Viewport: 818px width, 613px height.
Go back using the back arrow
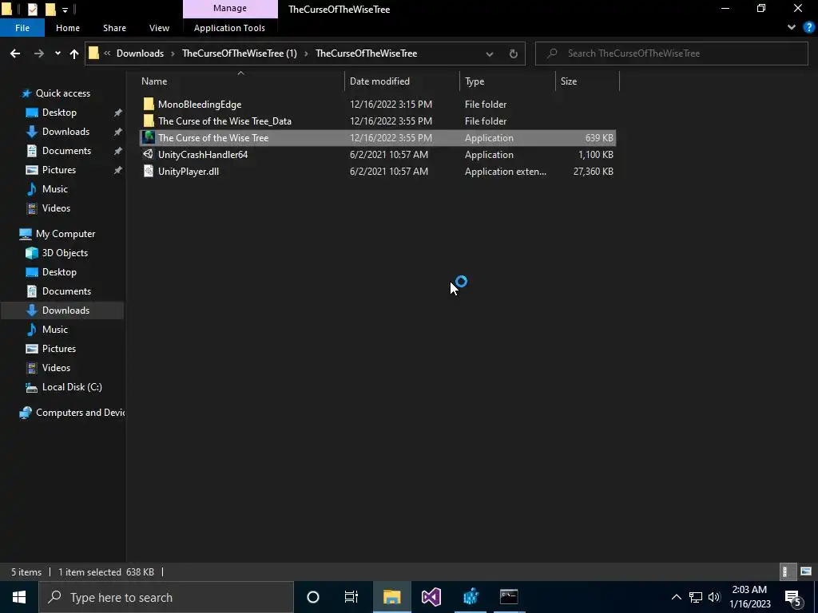click(15, 53)
